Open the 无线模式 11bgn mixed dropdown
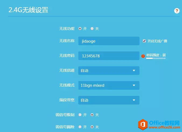Viewport: 182px width, 132px height. (x=109, y=85)
